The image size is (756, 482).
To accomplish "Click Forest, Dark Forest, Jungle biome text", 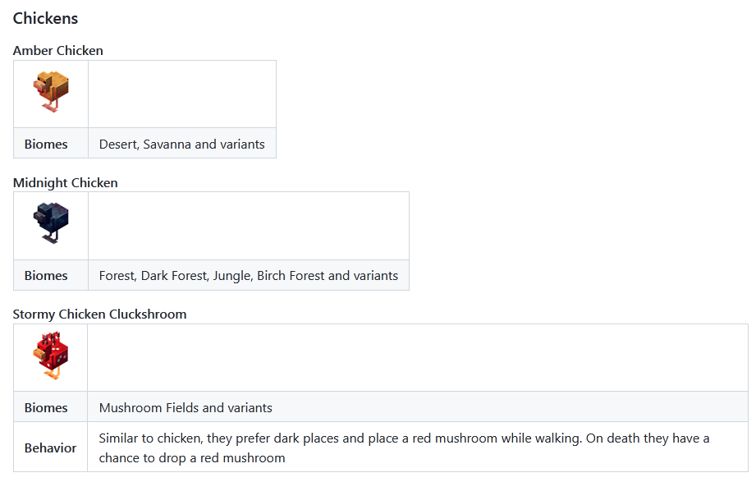I will (x=176, y=276).
